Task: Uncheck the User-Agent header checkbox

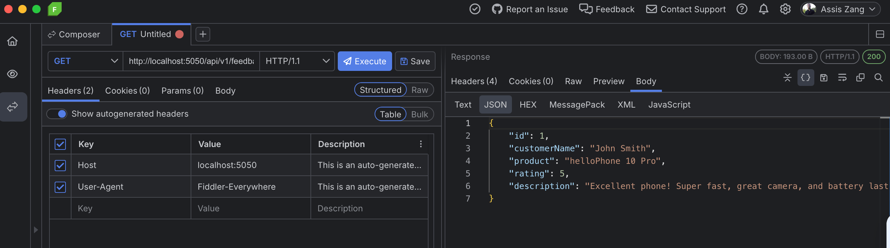Action: point(60,187)
